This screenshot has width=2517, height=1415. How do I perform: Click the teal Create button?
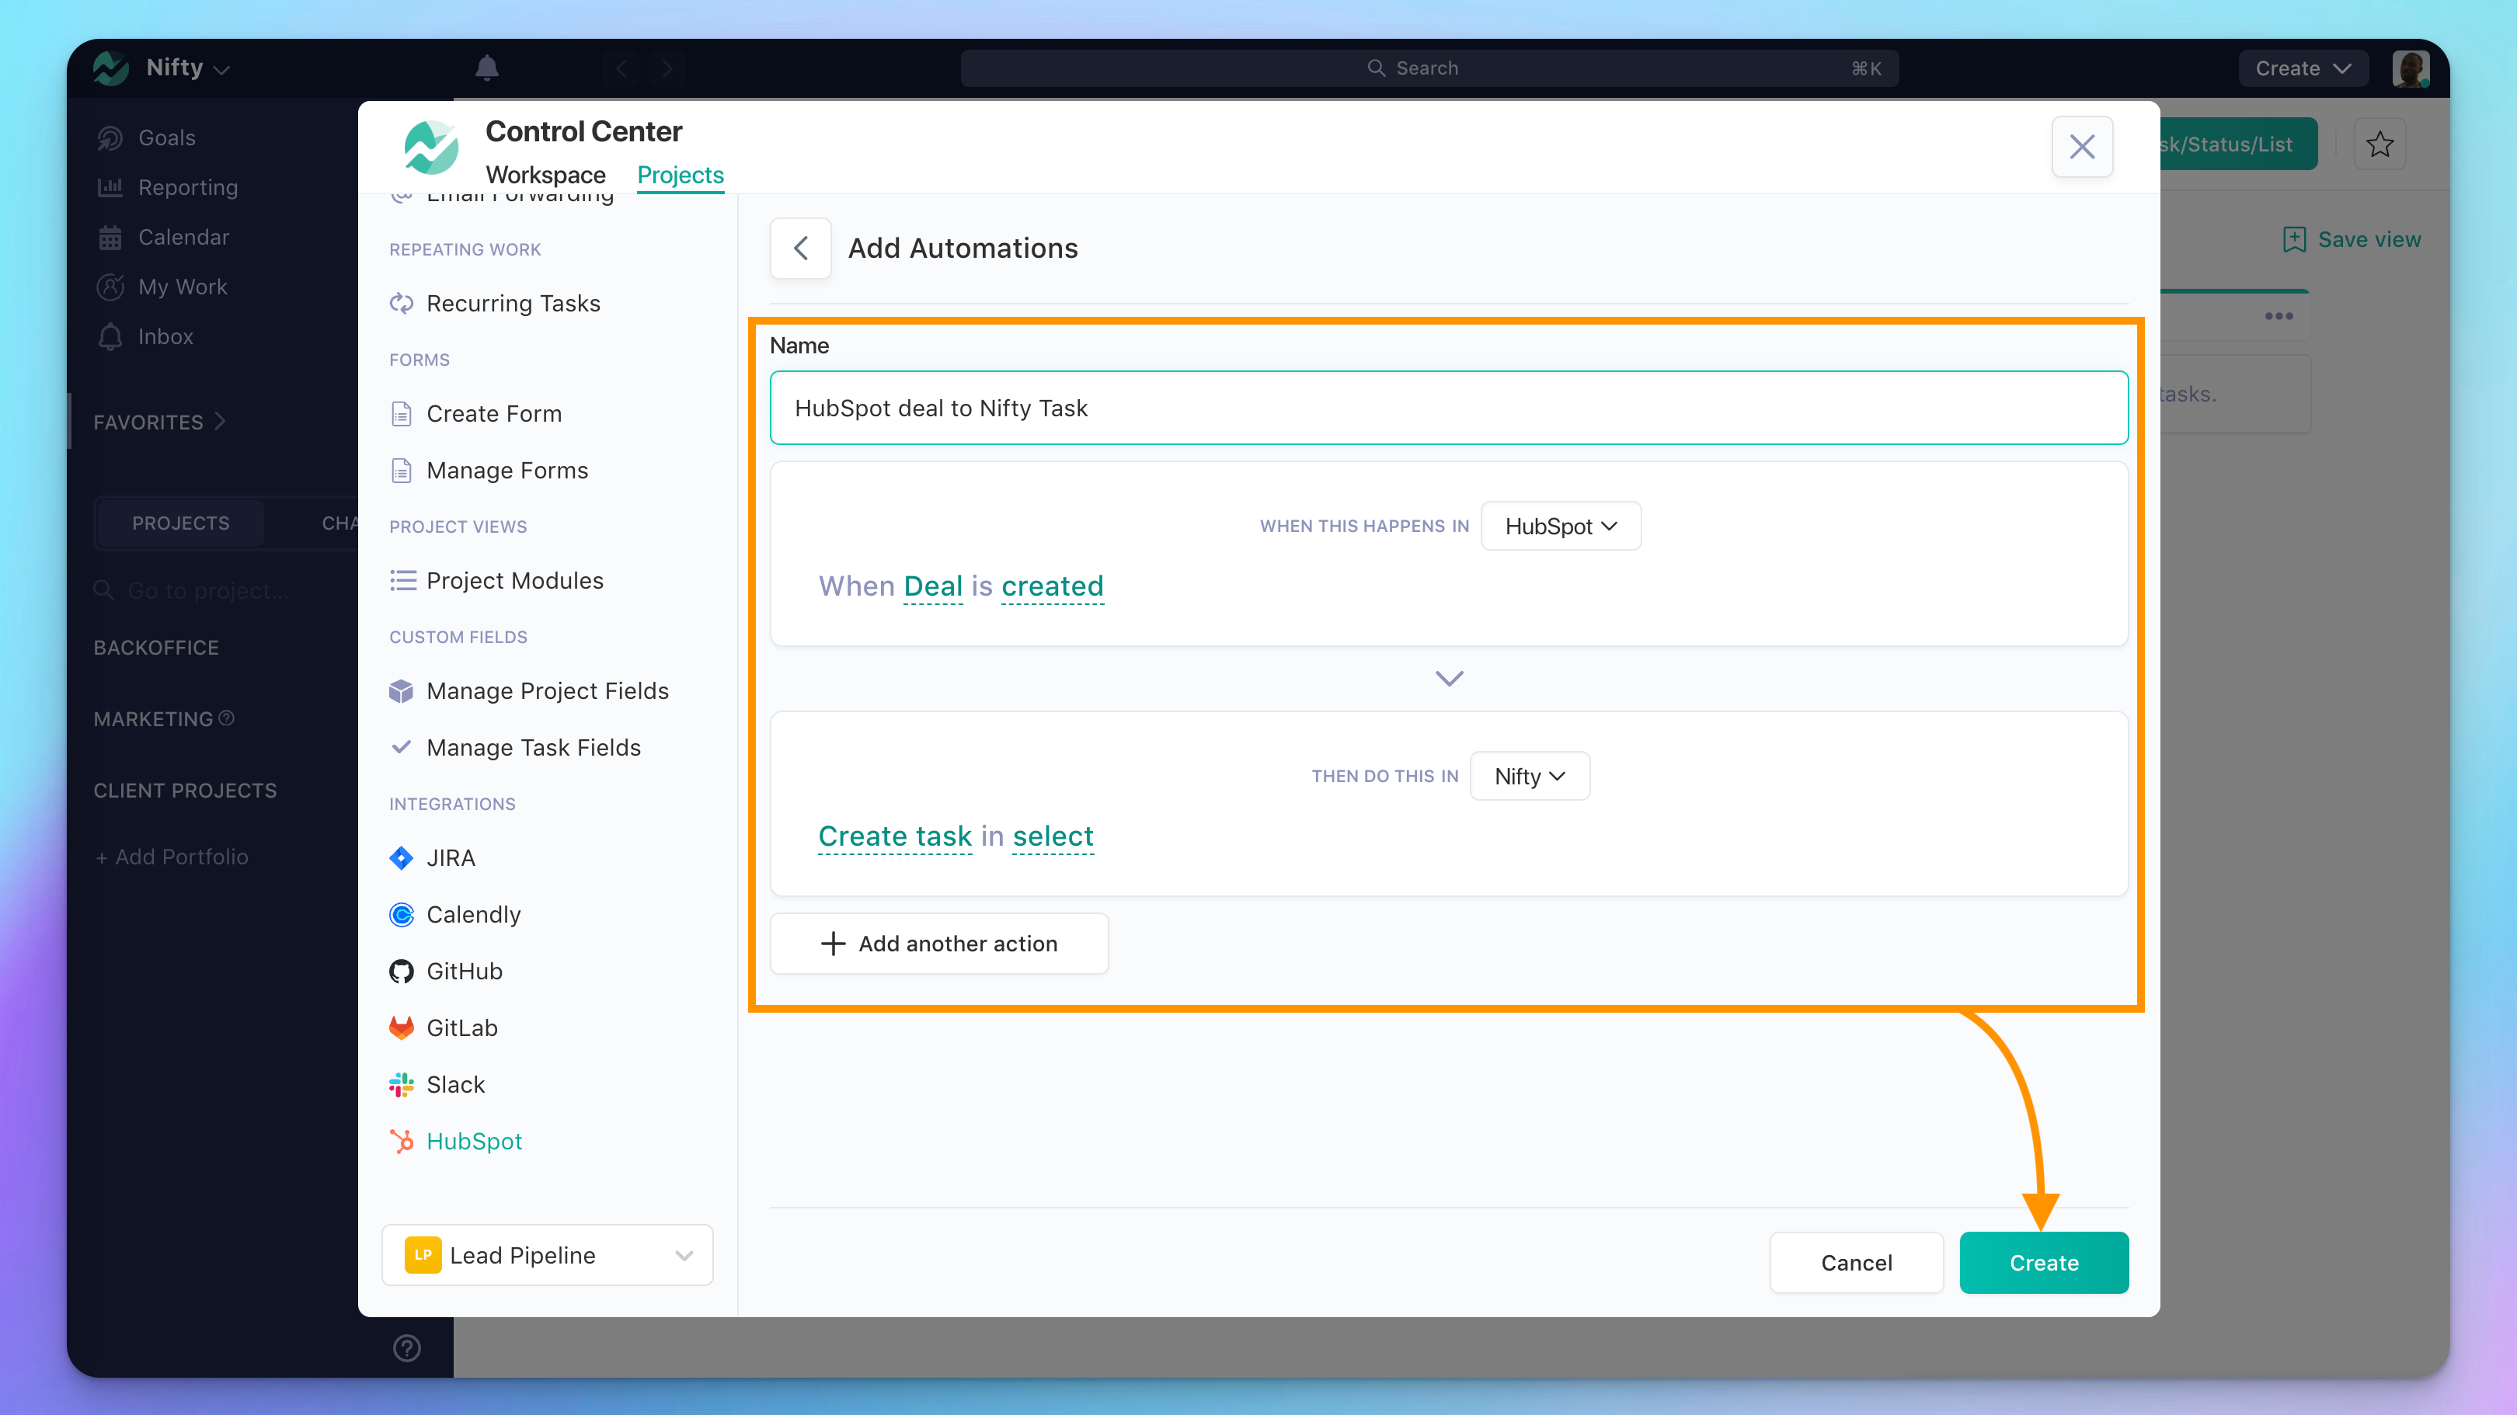tap(2043, 1263)
